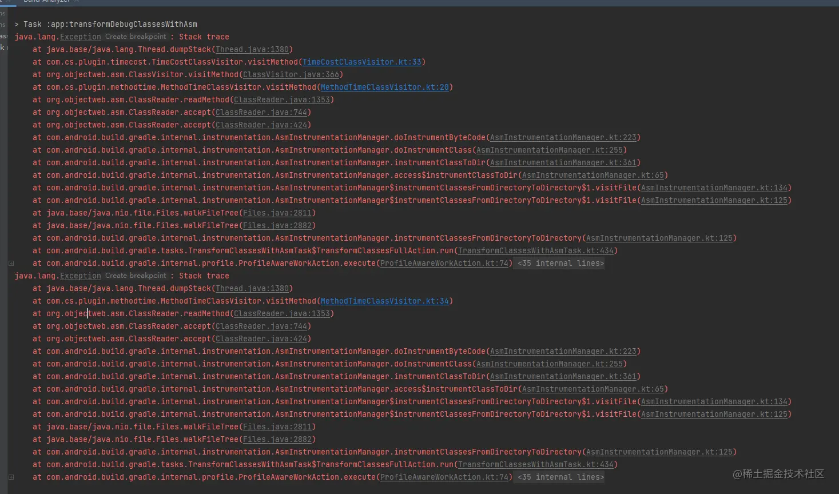The width and height of the screenshot is (839, 494).
Task: Open ClassReader.java:424 link in second trace
Action: pyautogui.click(x=261, y=338)
